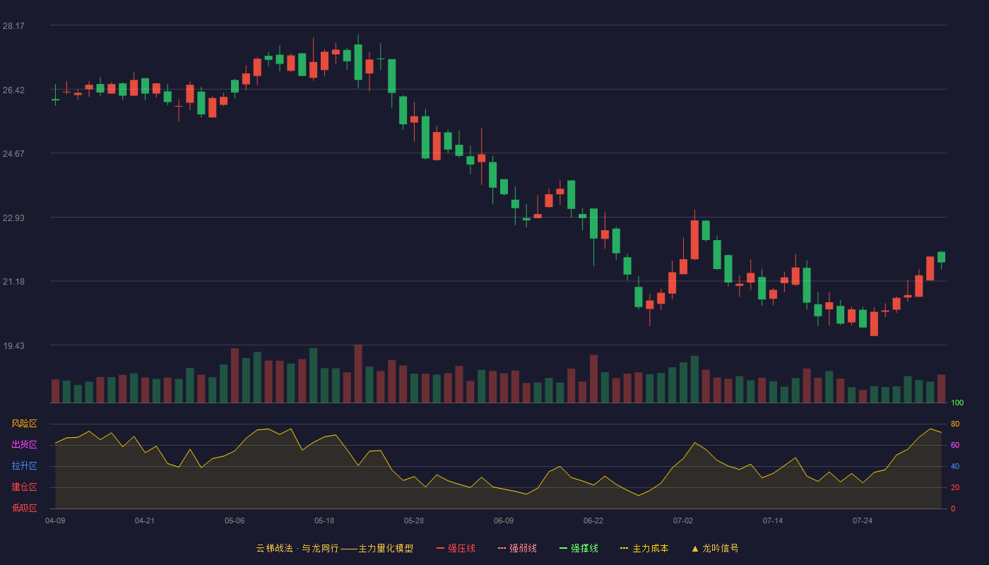Screen dimensions: 989x565
Task: Toggle the 龙吟信号 legend series
Action: (715, 548)
